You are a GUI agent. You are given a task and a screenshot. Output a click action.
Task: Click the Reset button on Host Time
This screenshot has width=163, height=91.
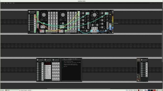pos(48,68)
